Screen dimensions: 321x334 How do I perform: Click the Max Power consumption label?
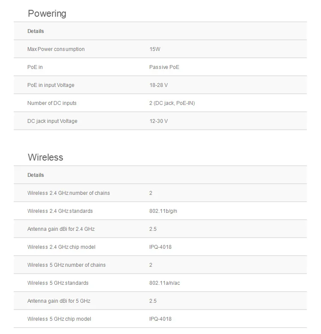click(x=56, y=49)
